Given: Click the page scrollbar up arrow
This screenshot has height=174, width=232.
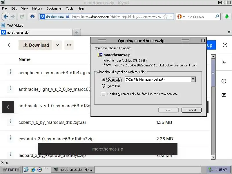Looking at the screenshot, I should click(213, 57).
